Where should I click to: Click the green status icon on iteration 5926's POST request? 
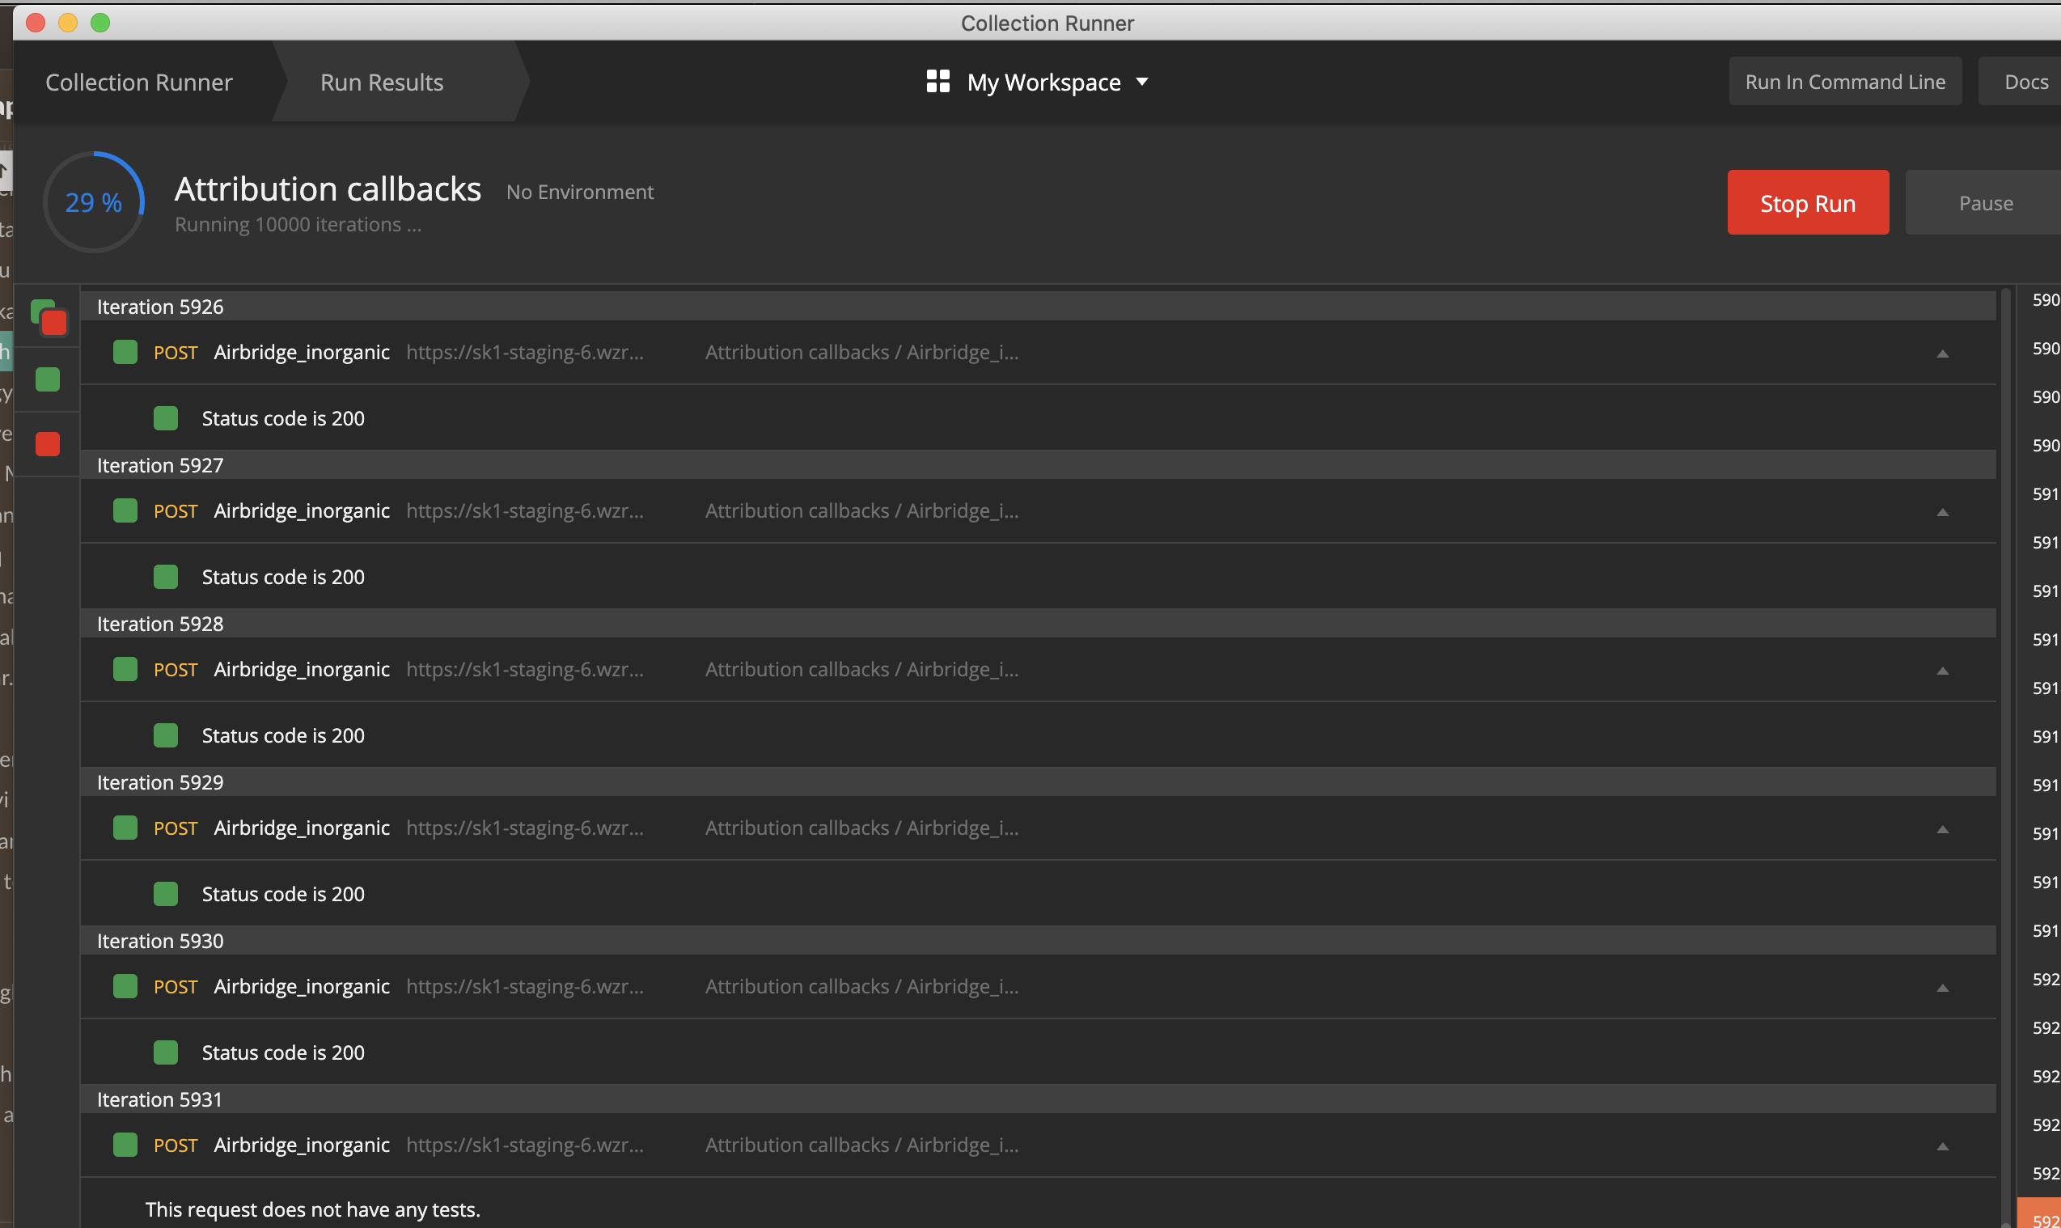tap(125, 352)
